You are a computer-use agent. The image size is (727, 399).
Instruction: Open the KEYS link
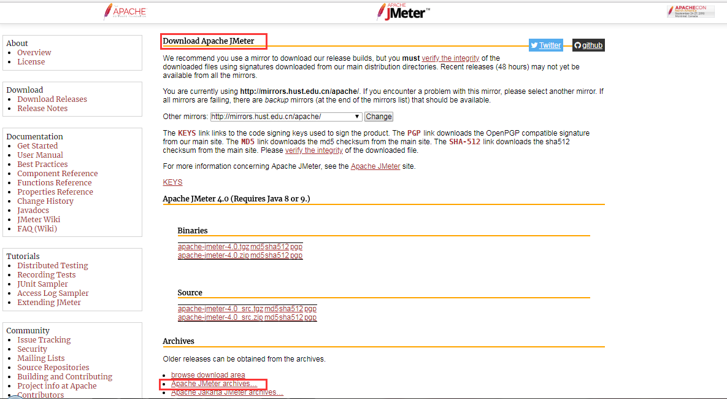click(172, 182)
